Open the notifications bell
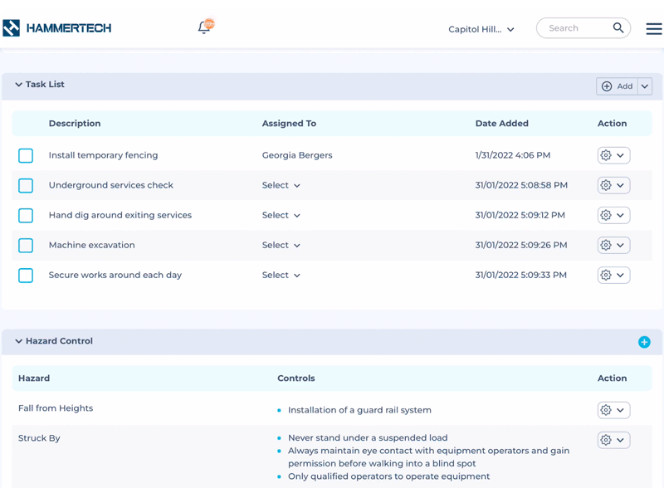The height and width of the screenshot is (498, 664). 204,27
